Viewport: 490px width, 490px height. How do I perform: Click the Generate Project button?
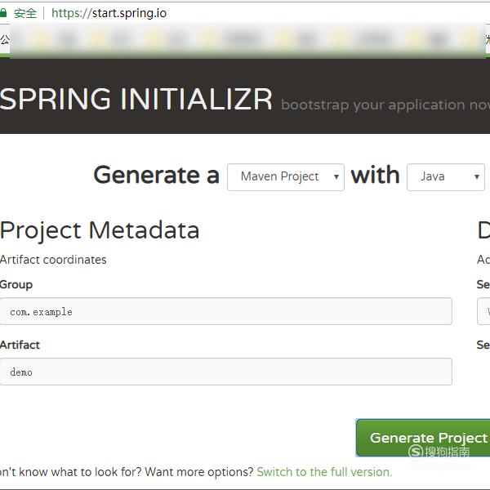click(x=423, y=438)
